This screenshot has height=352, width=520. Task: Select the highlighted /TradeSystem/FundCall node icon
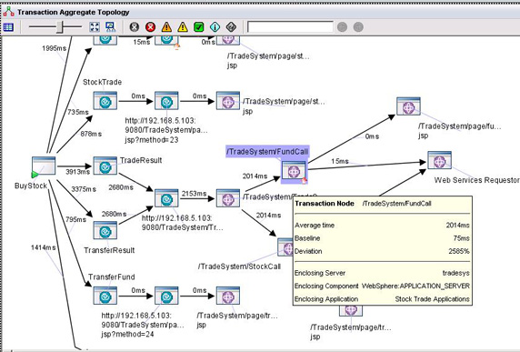[x=295, y=171]
